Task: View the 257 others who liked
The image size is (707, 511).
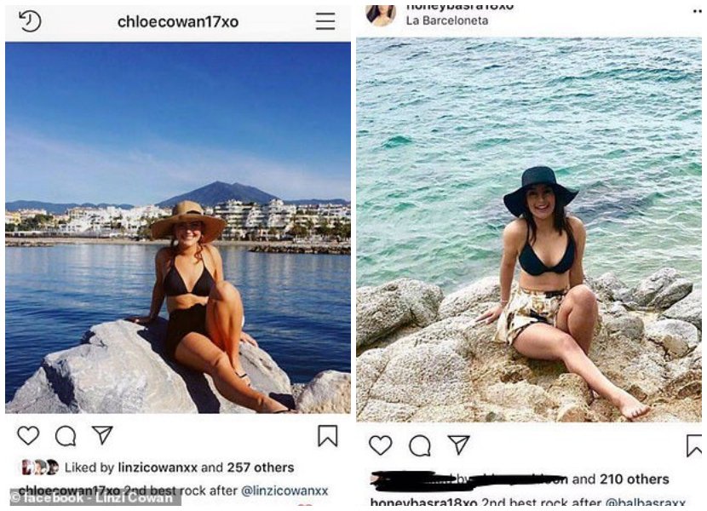Action: (261, 468)
